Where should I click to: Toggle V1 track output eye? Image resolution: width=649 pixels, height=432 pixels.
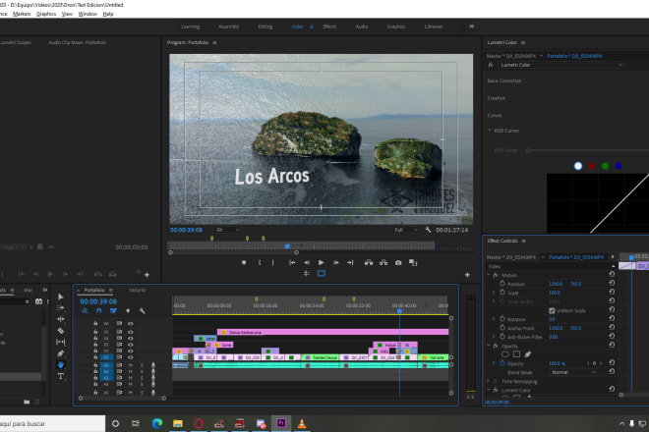131,357
